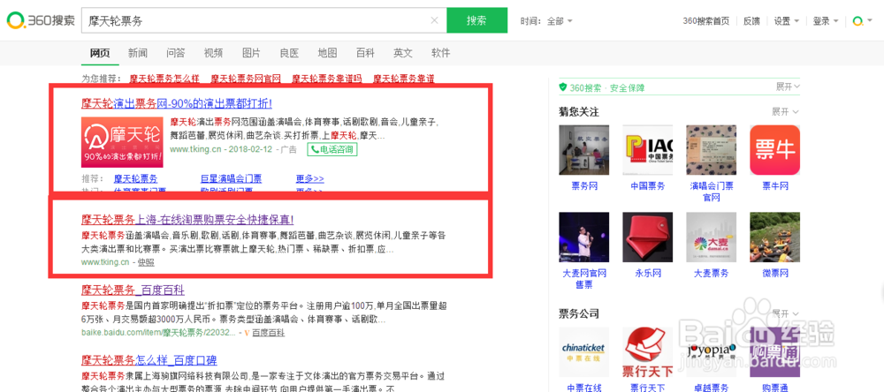Open the 大麦网官网售票 thumbnail
Viewport: 884px width, 392px height.
(x=583, y=237)
